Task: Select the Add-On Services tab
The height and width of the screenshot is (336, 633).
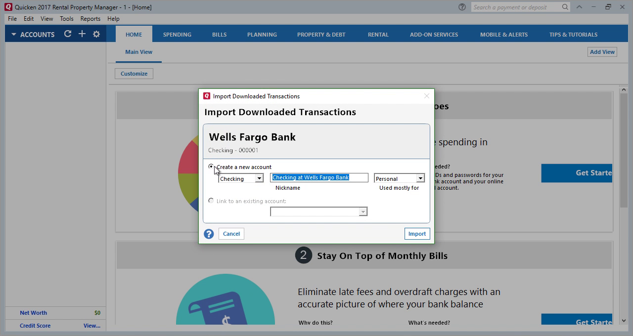Action: coord(434,35)
